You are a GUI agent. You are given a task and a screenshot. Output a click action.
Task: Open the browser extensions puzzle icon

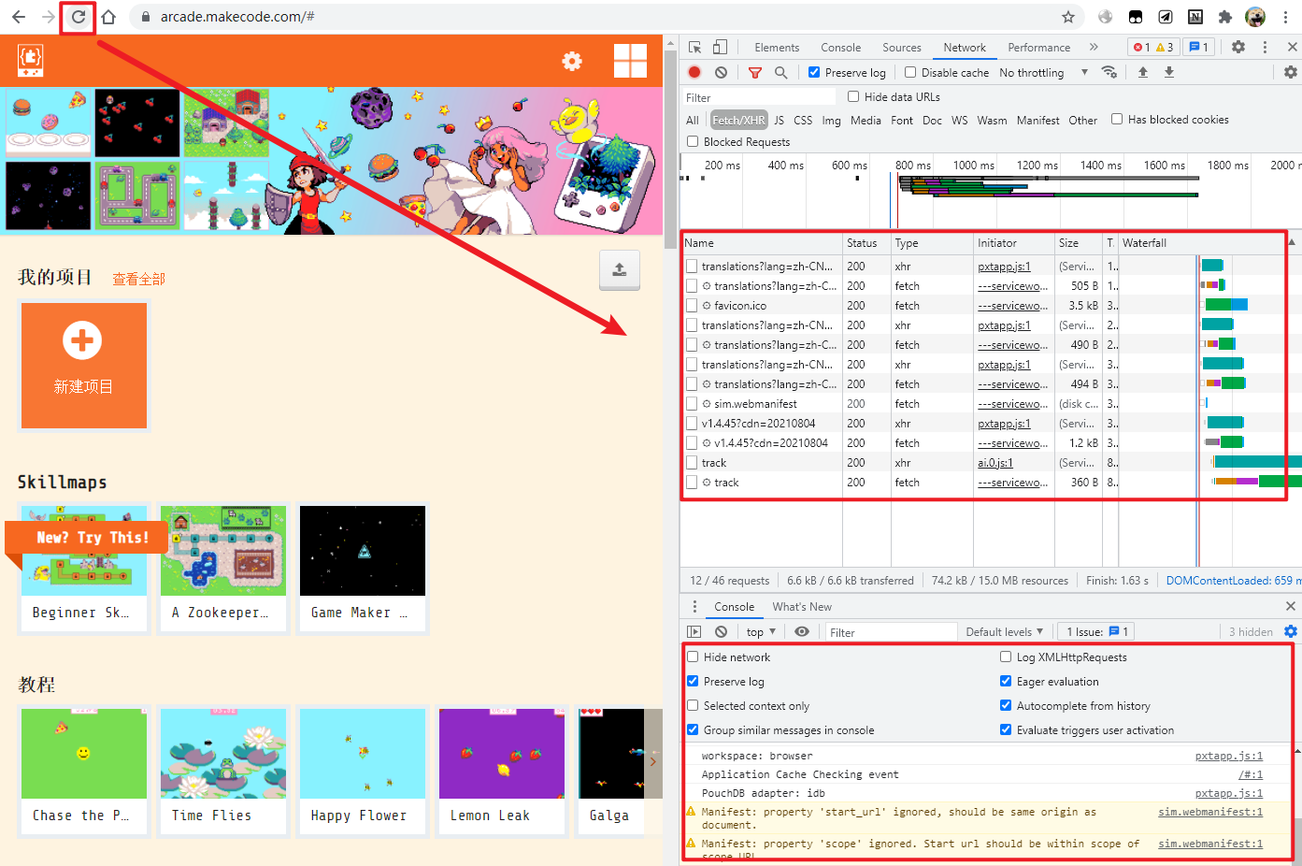click(x=1225, y=17)
